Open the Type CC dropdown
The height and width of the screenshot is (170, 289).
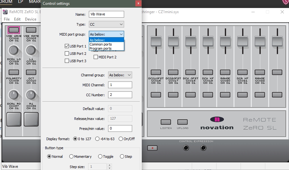point(106,24)
